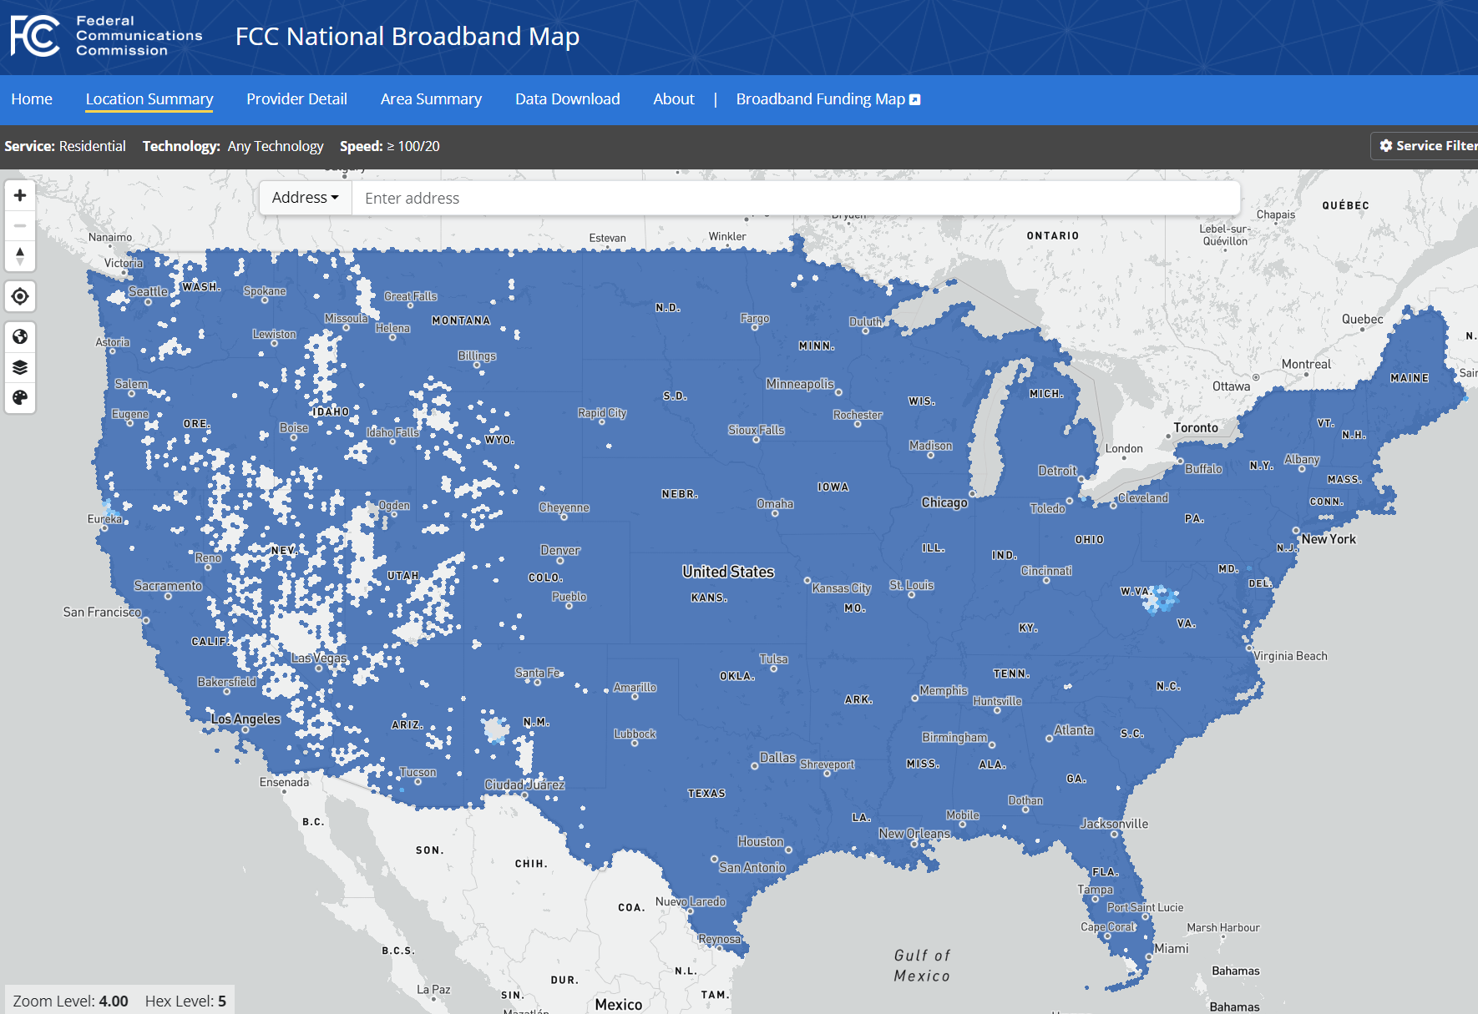Go to the Home tab
The image size is (1478, 1014).
tap(32, 99)
